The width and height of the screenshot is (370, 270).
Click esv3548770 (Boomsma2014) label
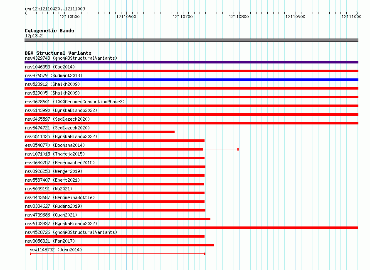coord(55,145)
